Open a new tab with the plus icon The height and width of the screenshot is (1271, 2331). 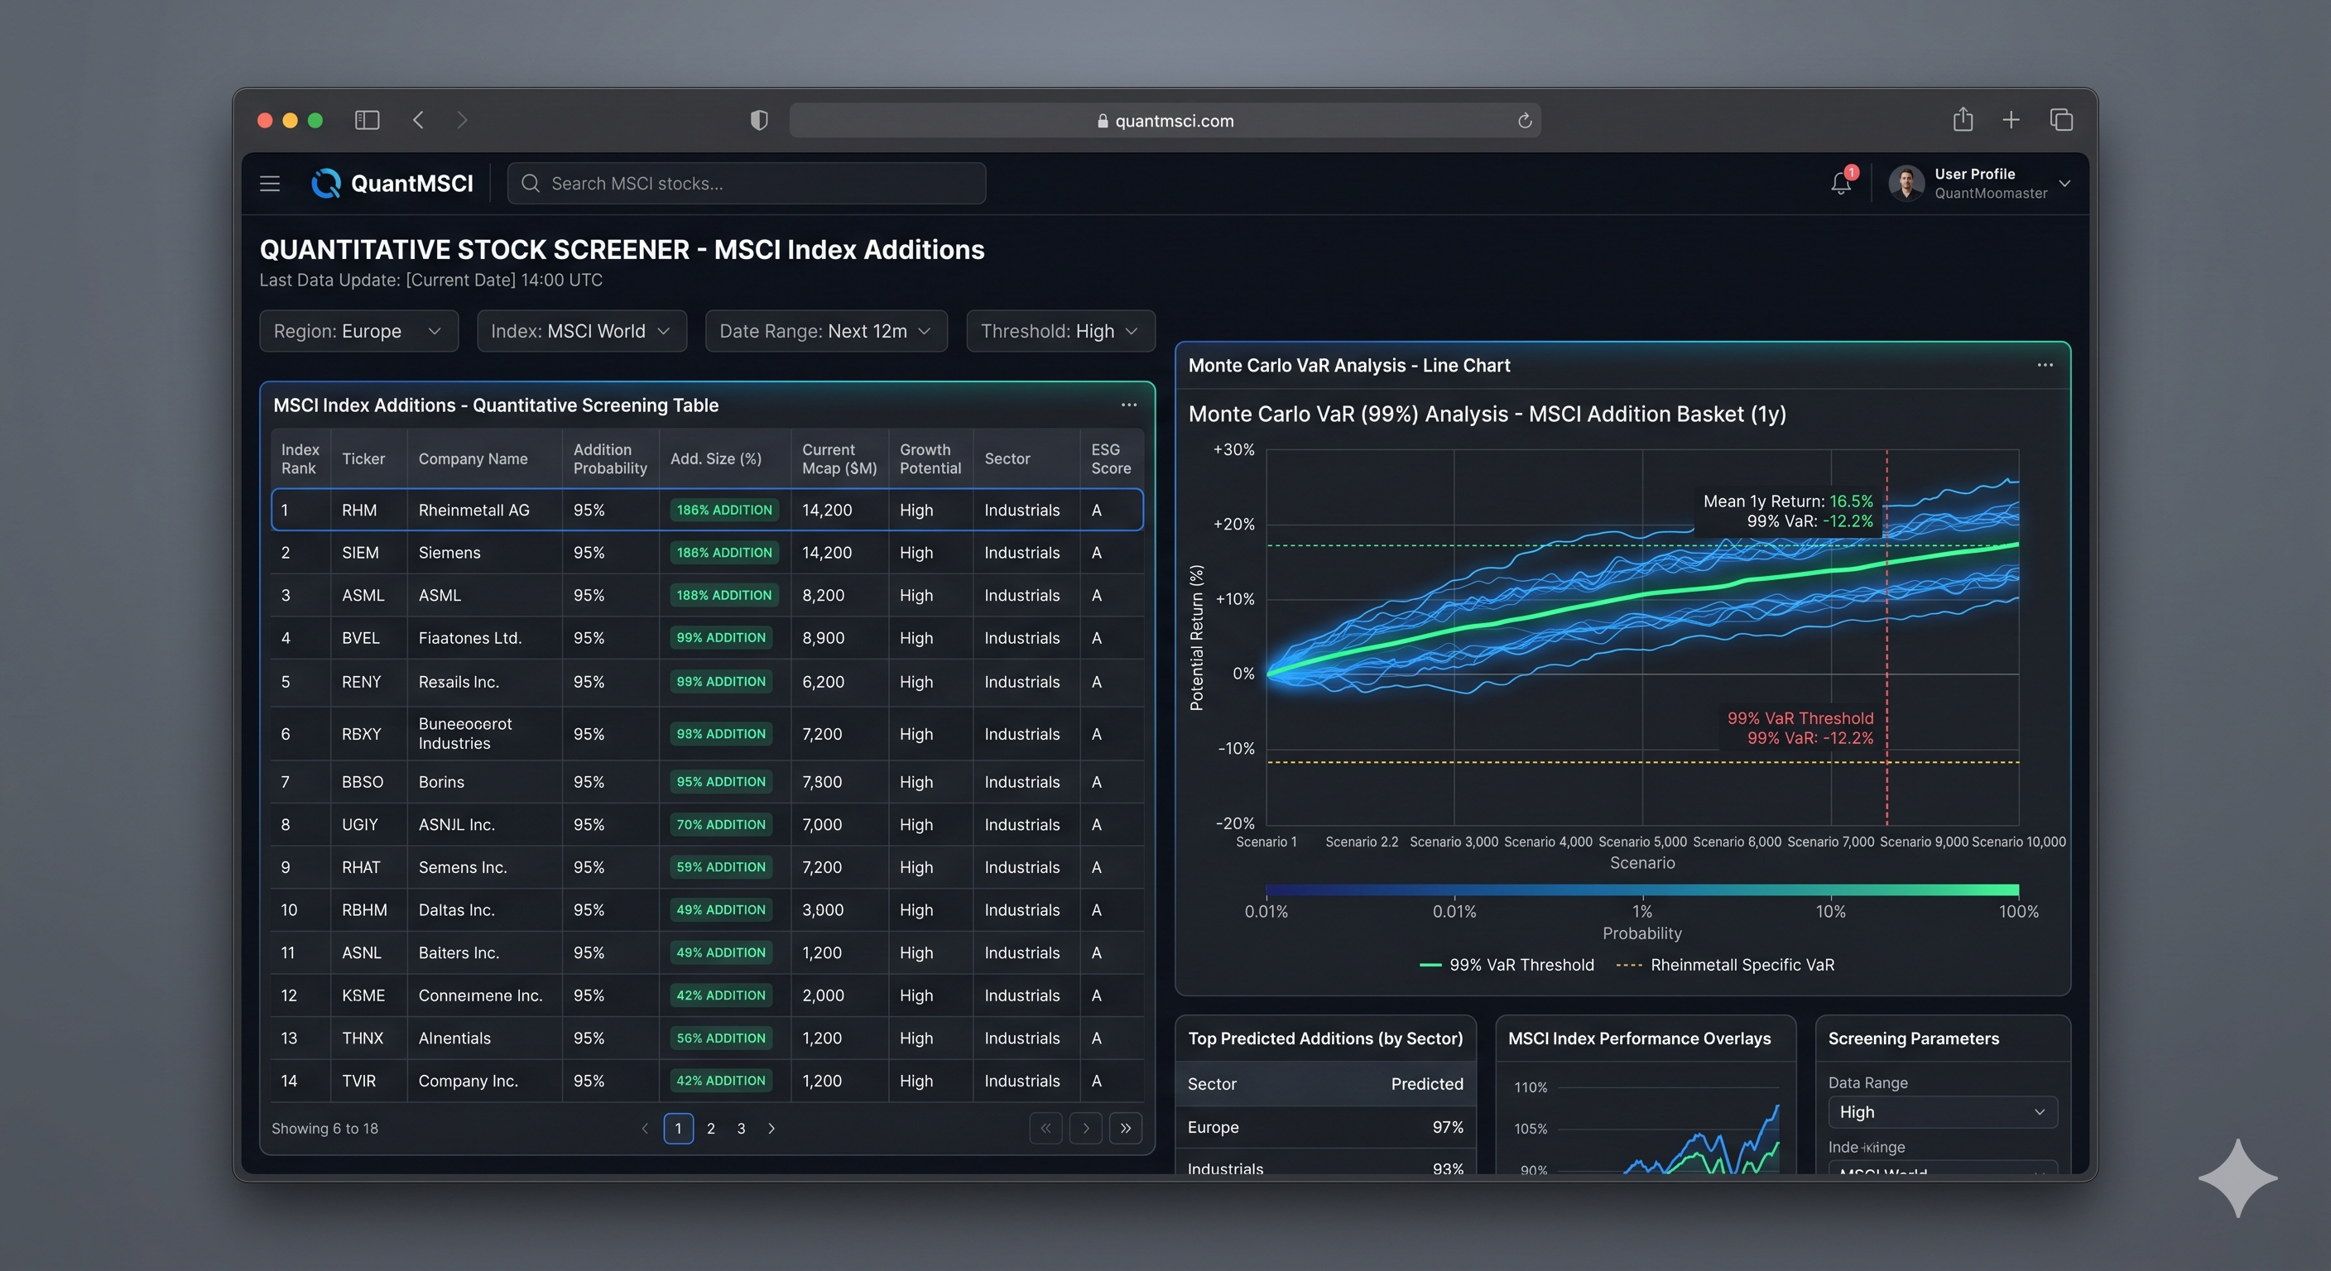(2011, 118)
